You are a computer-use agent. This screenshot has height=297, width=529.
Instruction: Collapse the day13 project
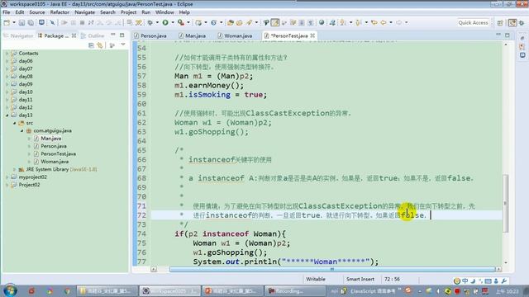7,115
